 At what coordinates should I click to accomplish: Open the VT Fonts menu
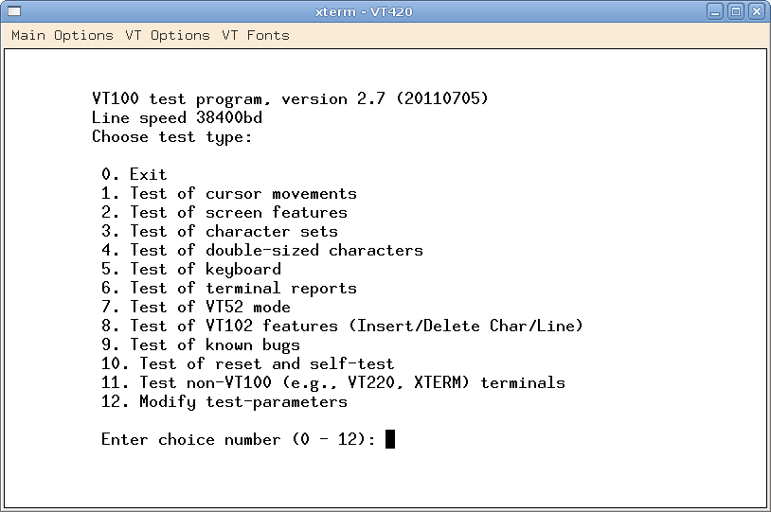point(256,35)
